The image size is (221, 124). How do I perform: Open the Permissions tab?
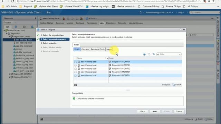92,23
